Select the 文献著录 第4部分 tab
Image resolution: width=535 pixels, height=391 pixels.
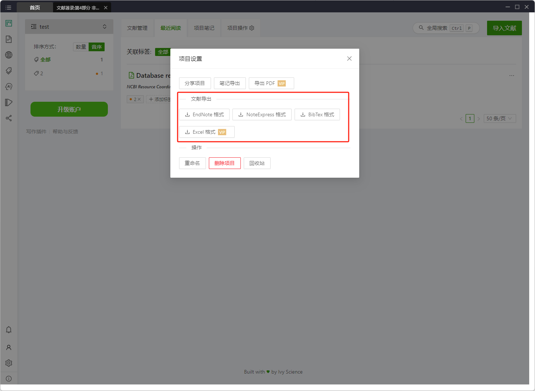(78, 8)
